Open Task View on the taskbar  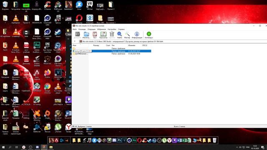(x=17, y=147)
